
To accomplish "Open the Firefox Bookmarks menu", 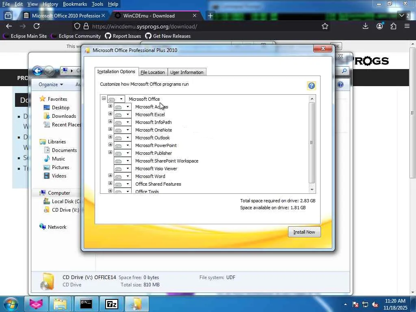I will [75, 4].
